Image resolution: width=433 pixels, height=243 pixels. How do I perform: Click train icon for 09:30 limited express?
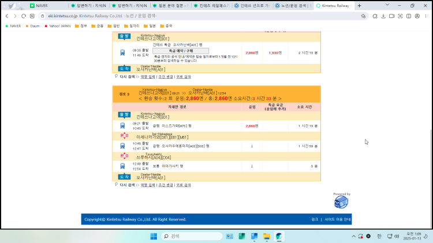pos(122,52)
